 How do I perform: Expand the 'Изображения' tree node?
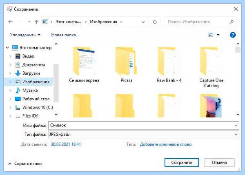[x=10, y=82]
